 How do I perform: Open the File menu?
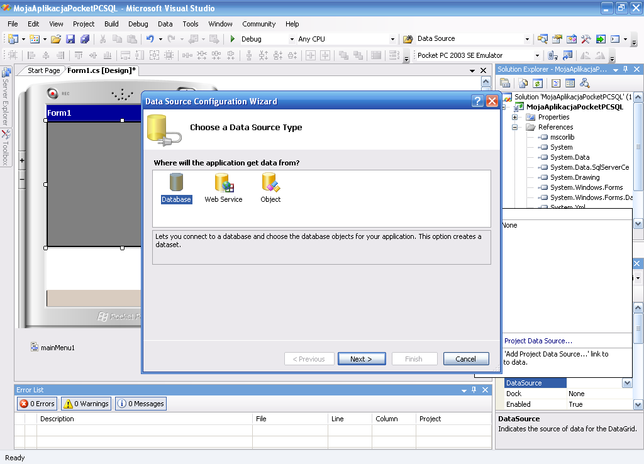[x=13, y=24]
